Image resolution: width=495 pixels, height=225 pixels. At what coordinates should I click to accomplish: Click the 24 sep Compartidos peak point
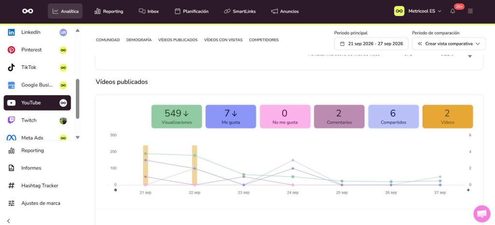pyautogui.click(x=293, y=160)
